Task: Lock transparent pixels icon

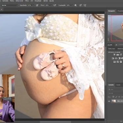Action: point(113,97)
